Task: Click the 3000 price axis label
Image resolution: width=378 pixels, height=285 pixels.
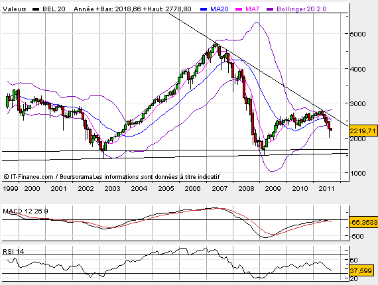Action: click(x=357, y=104)
